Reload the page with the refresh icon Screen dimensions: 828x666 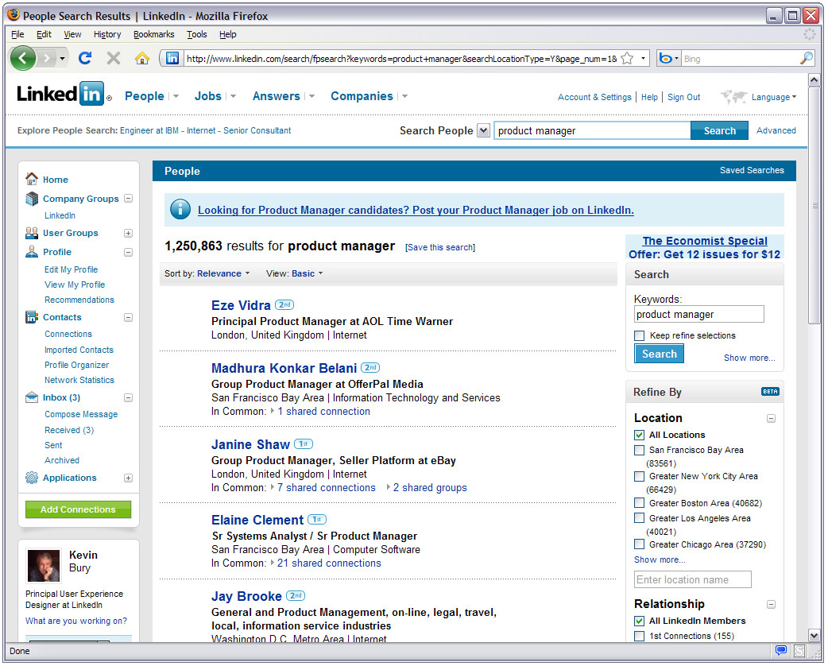[x=85, y=58]
